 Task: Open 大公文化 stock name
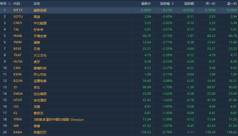[x=40, y=55]
